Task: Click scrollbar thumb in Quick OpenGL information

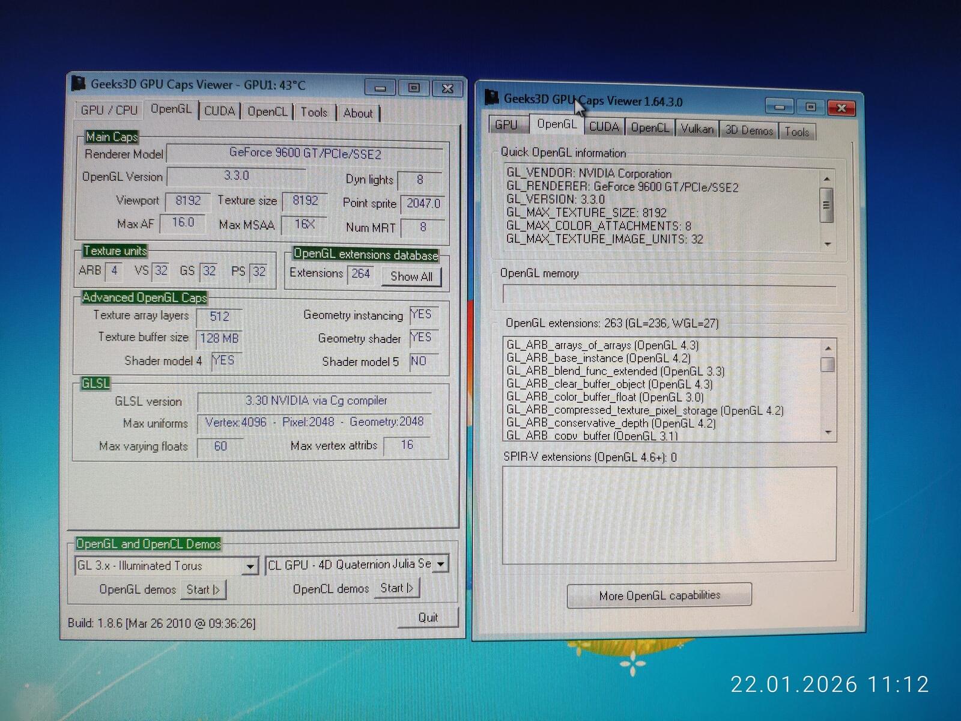Action: tap(826, 205)
